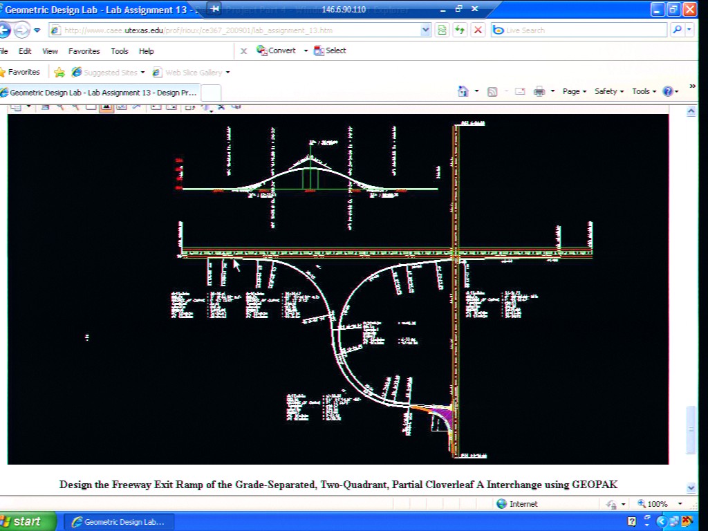This screenshot has width=708, height=531.
Task: Click the scroll down arrow of page scrollbar
Action: [x=691, y=487]
